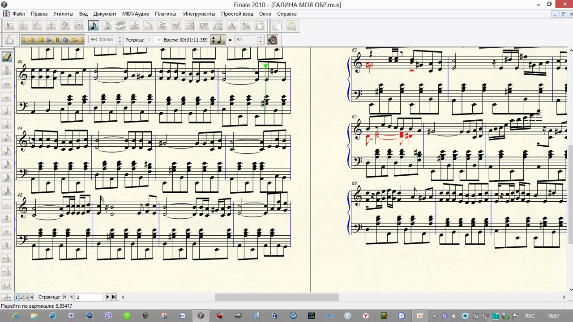Toggle the natural accidental in palette
The height and width of the screenshot is (322, 573).
click(x=7, y=245)
